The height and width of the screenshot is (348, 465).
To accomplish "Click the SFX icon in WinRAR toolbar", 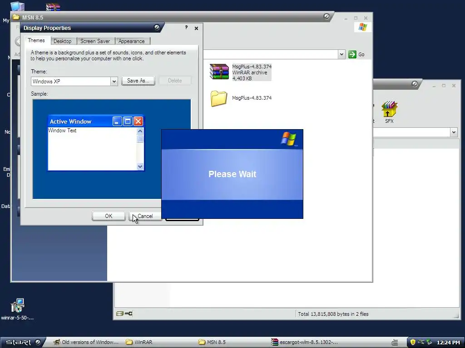I will [x=389, y=112].
